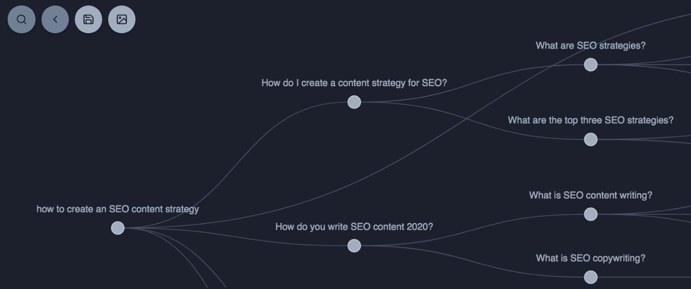The width and height of the screenshot is (691, 289).
Task: Select the 'What is SEO copywriting?' text label
Action: [x=590, y=258]
